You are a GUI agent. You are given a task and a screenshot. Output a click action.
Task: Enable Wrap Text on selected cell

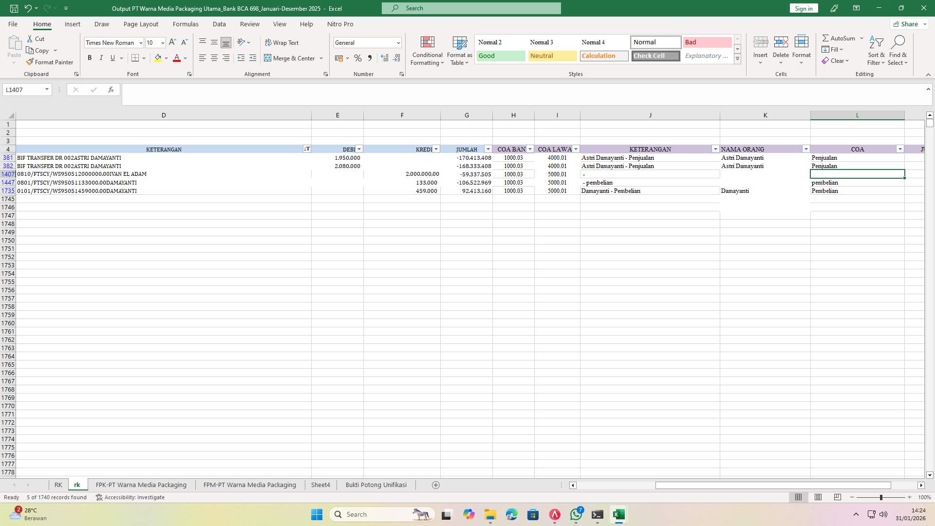(x=282, y=42)
